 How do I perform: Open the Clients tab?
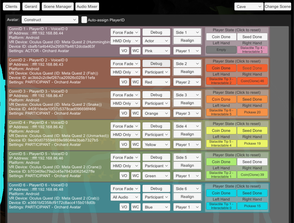click(x=11, y=7)
